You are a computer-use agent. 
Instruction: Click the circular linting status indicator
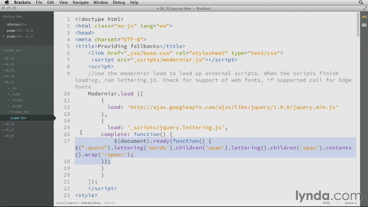point(337,203)
